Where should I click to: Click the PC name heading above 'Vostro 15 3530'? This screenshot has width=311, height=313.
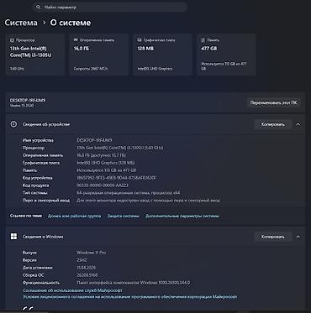[28, 100]
